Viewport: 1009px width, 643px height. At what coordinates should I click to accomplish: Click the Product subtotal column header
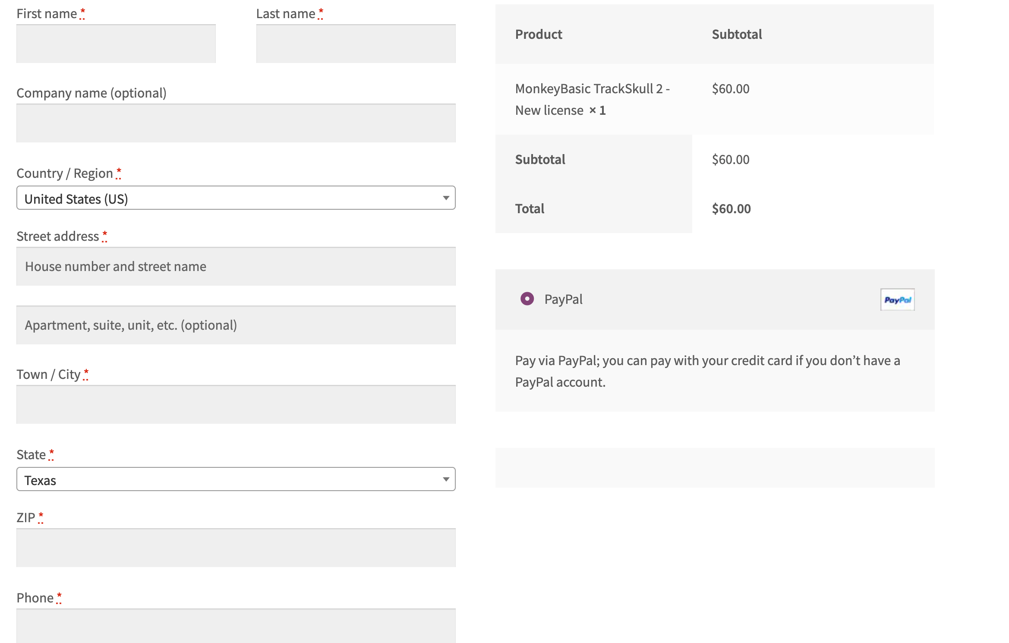point(736,33)
